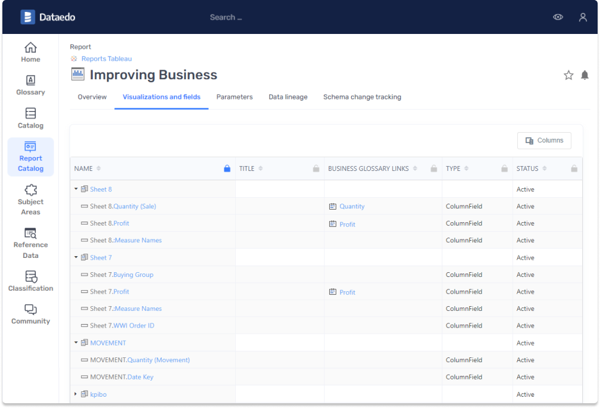Click the user profile icon
600x408 pixels.
[x=583, y=17]
